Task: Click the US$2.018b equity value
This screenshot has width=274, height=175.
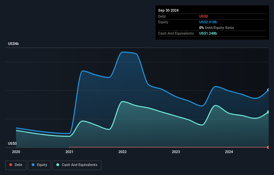Action: click(x=208, y=22)
